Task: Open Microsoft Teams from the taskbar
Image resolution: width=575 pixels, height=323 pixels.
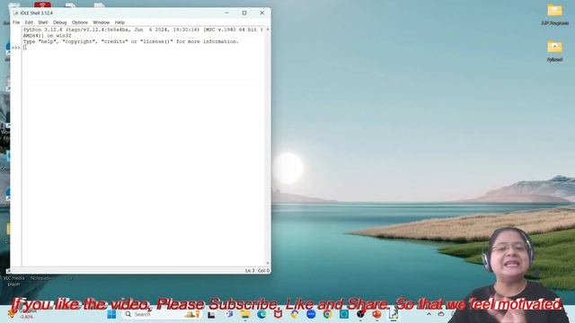Action: pyautogui.click(x=229, y=314)
